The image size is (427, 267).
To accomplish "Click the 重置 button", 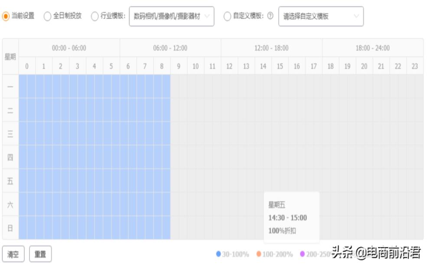I will pyautogui.click(x=40, y=254).
